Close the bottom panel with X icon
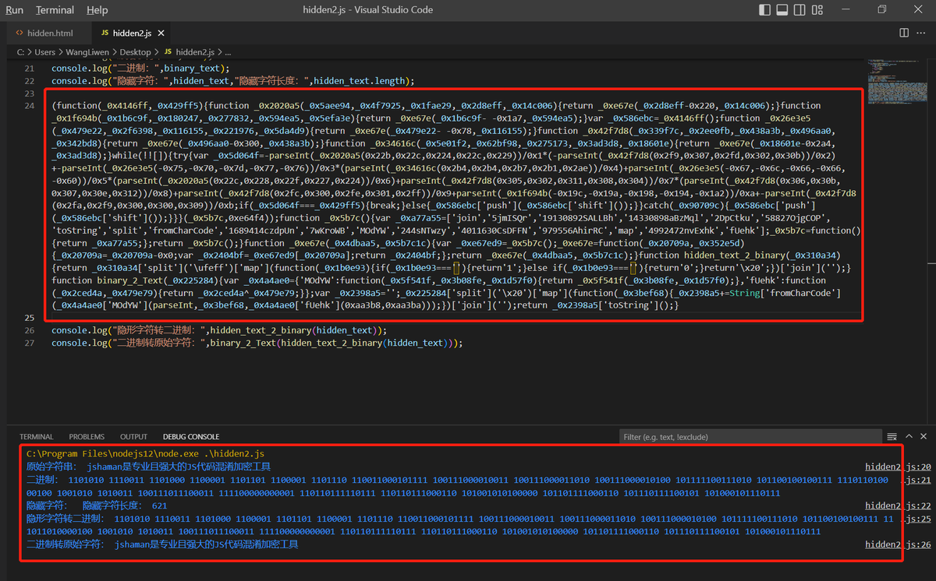Image resolution: width=936 pixels, height=581 pixels. [924, 437]
